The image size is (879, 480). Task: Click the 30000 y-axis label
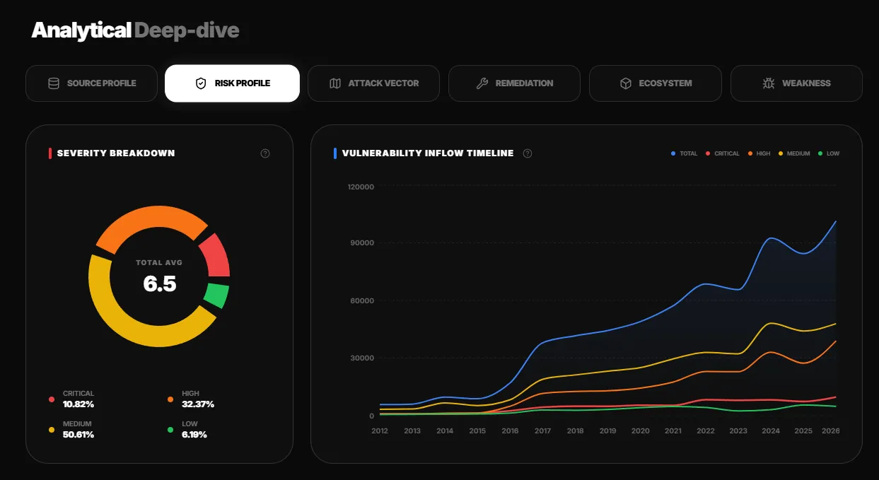point(363,358)
